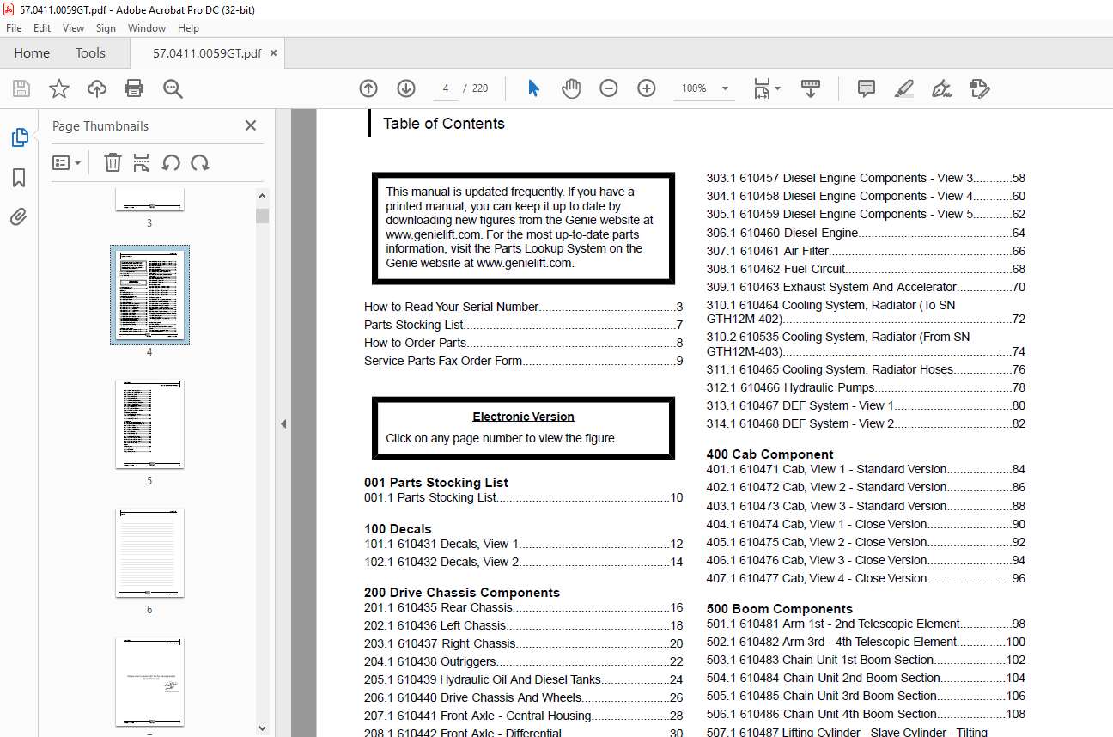
Task: Open Service Parts Fax Order Form entry
Action: (x=523, y=361)
